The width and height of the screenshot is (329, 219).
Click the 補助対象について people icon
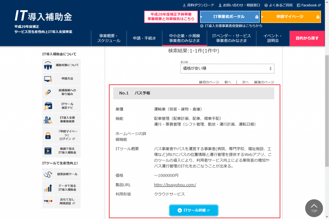(x=48, y=65)
